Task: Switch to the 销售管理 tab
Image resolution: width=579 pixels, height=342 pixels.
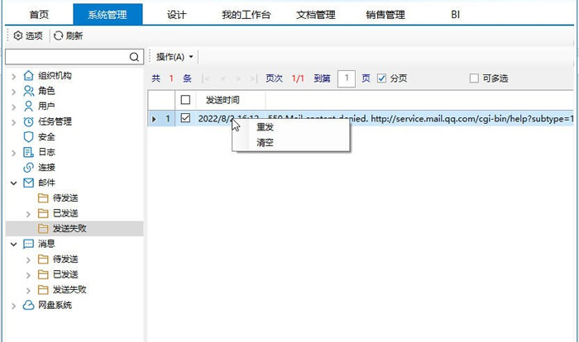Action: 385,14
